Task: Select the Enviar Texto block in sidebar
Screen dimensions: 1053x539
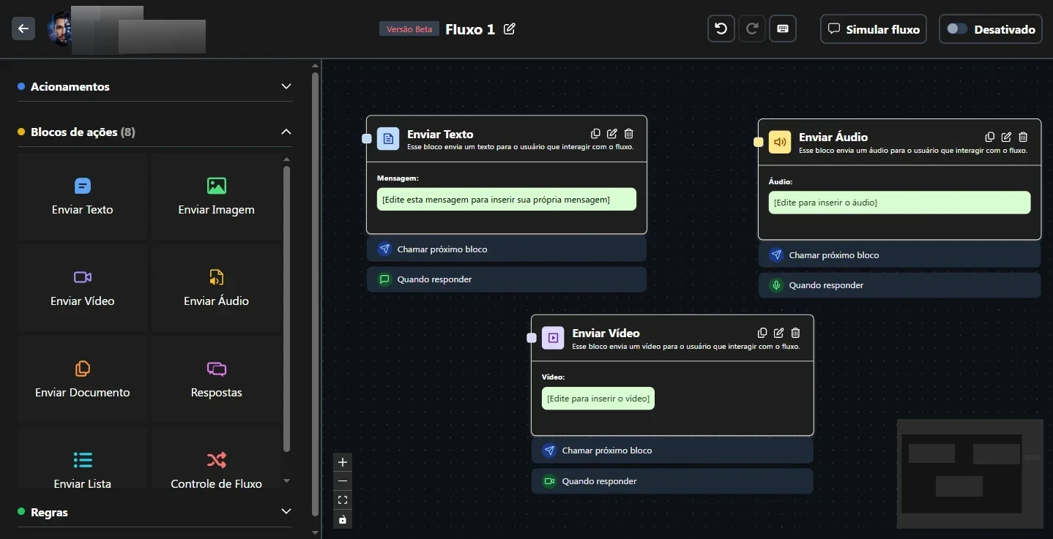Action: click(x=83, y=197)
